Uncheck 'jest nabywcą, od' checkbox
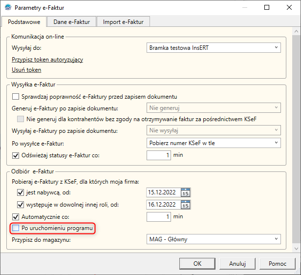The width and height of the screenshot is (301, 275). point(21,192)
